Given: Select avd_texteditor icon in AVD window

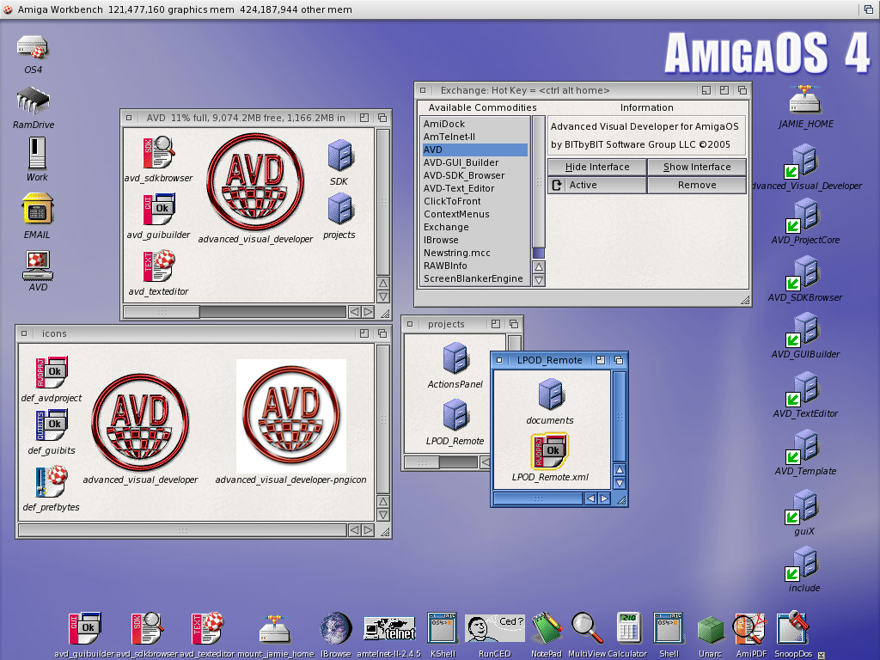Looking at the screenshot, I should pyautogui.click(x=159, y=266).
